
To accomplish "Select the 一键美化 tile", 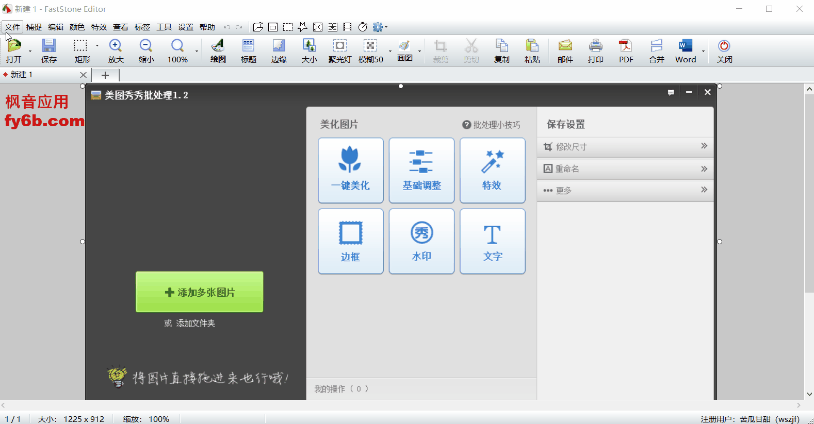I will [351, 171].
